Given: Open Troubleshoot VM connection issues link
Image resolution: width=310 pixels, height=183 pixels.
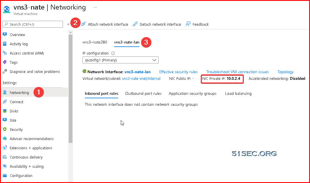Looking at the screenshot, I should [238, 72].
